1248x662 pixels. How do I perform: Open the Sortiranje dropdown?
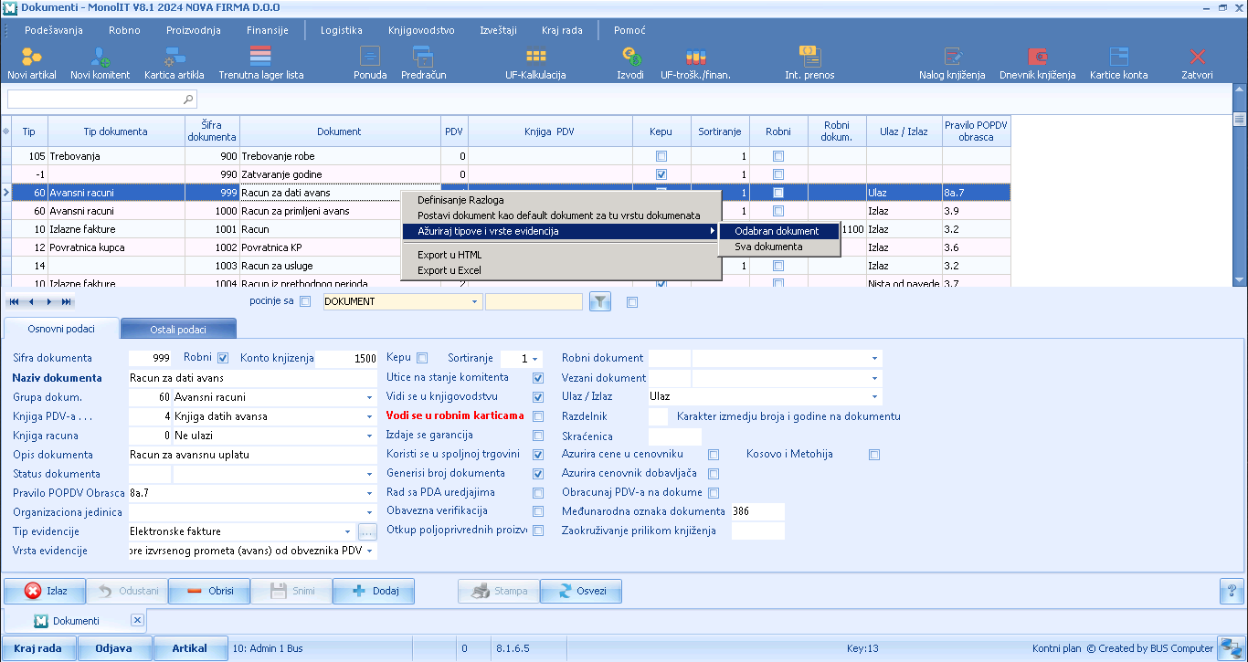coord(534,359)
